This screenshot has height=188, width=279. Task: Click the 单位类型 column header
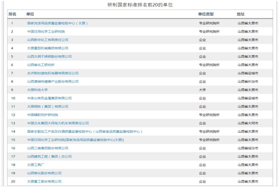206,14
